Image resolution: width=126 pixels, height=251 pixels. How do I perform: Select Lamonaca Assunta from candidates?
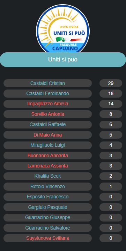pos(47,166)
